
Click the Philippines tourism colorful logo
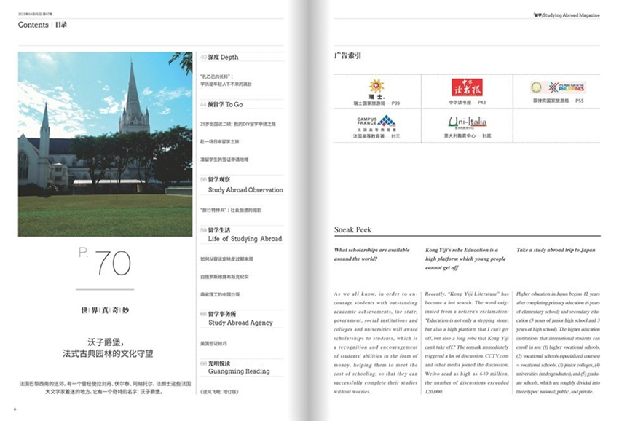point(569,87)
